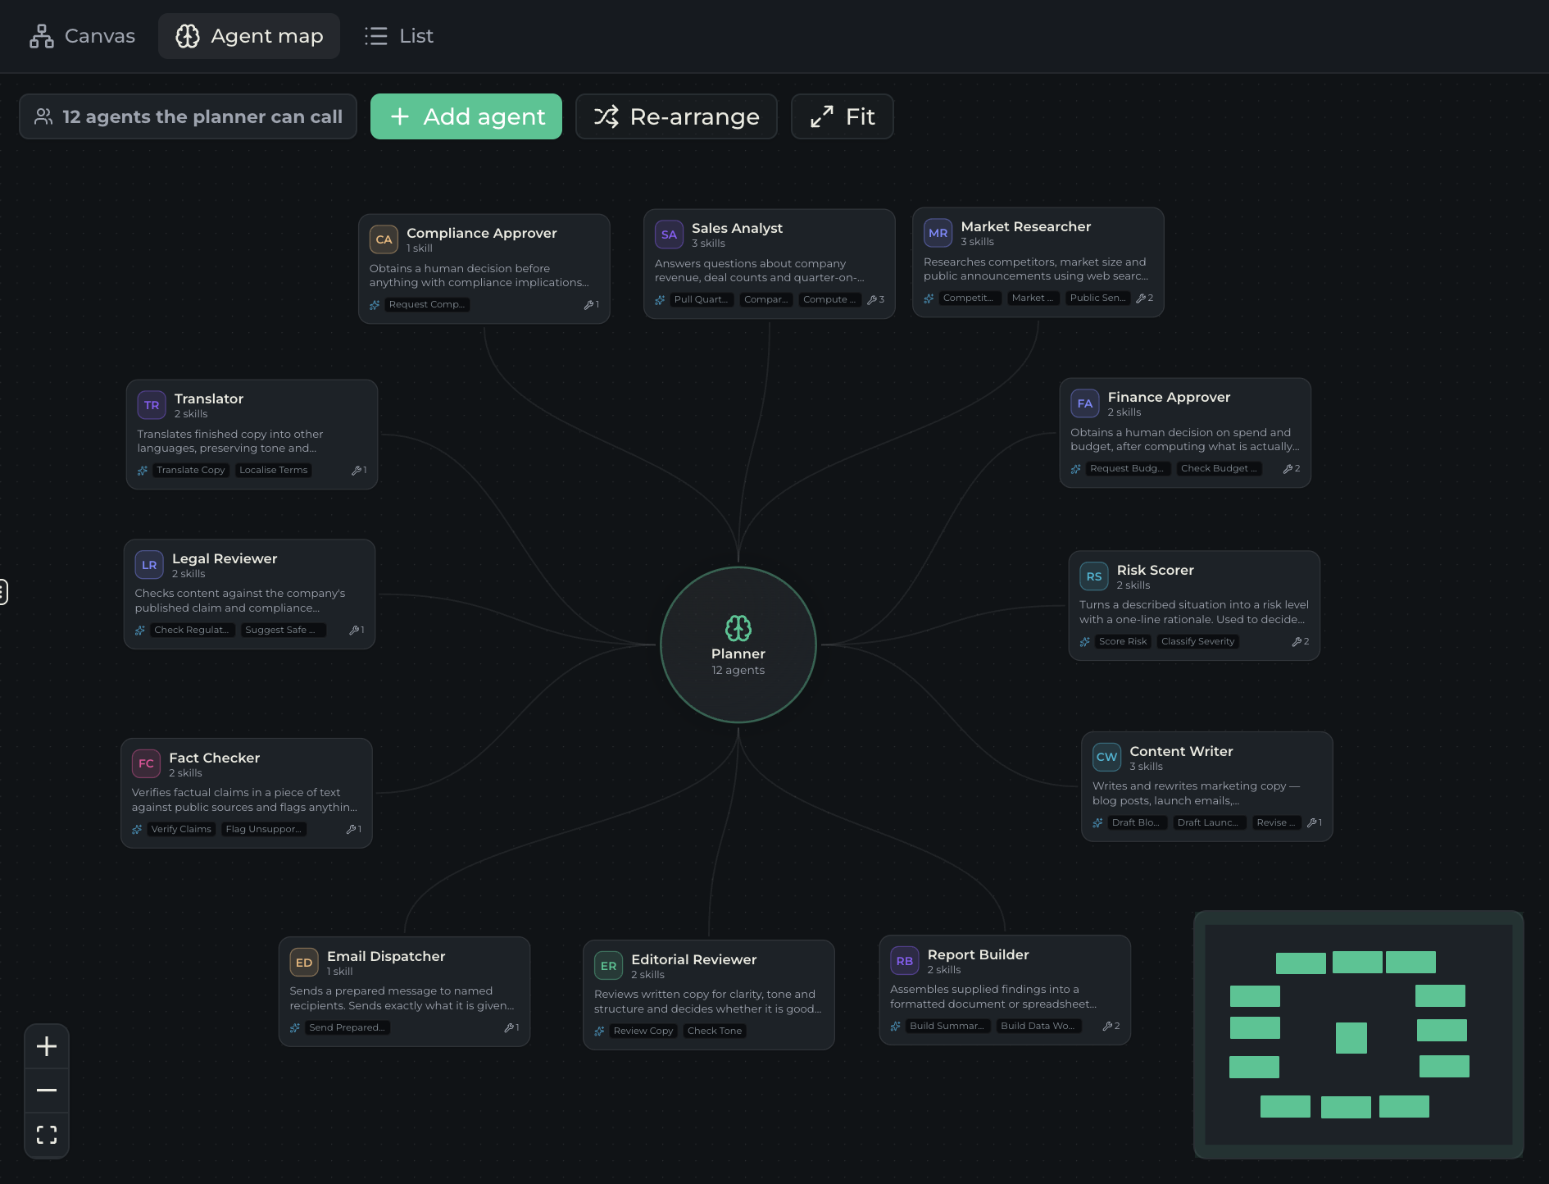This screenshot has width=1549, height=1184.
Task: Click the FA avatar on Finance Approver
Action: 1084,403
